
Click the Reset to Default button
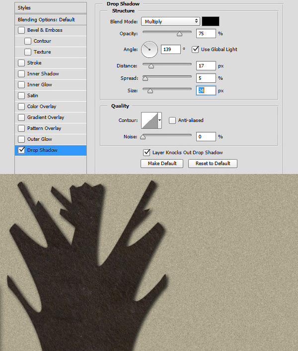pyautogui.click(x=213, y=164)
